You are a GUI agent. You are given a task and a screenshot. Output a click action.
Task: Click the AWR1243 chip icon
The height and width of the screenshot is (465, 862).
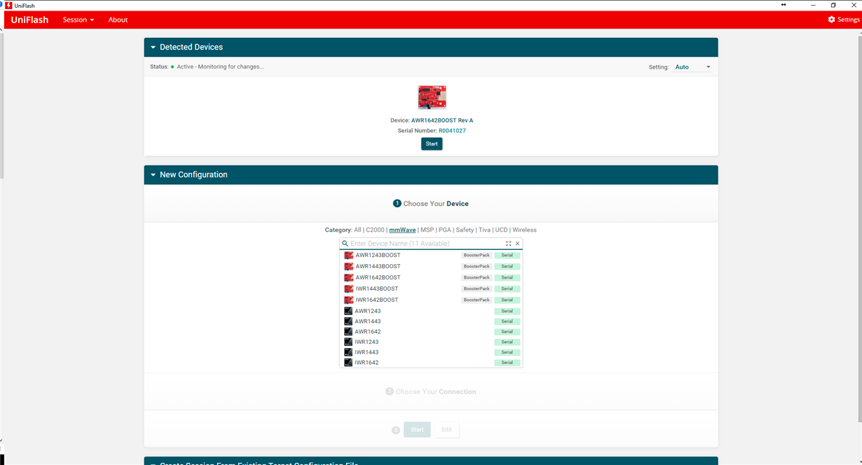(x=348, y=311)
